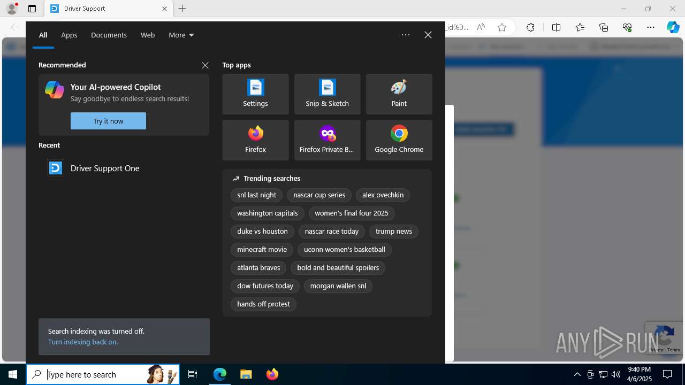Open Edge profile icon
This screenshot has width=685, height=385.
pos(12,9)
